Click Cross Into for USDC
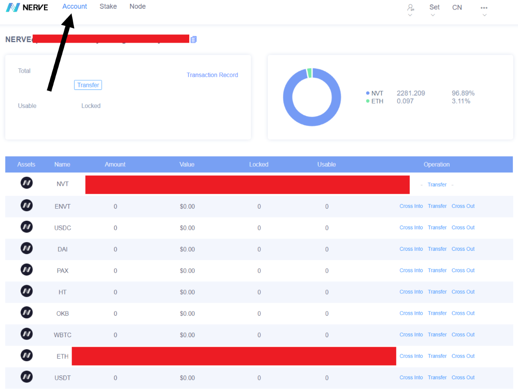Screen dimensions: 518x392 [411, 228]
